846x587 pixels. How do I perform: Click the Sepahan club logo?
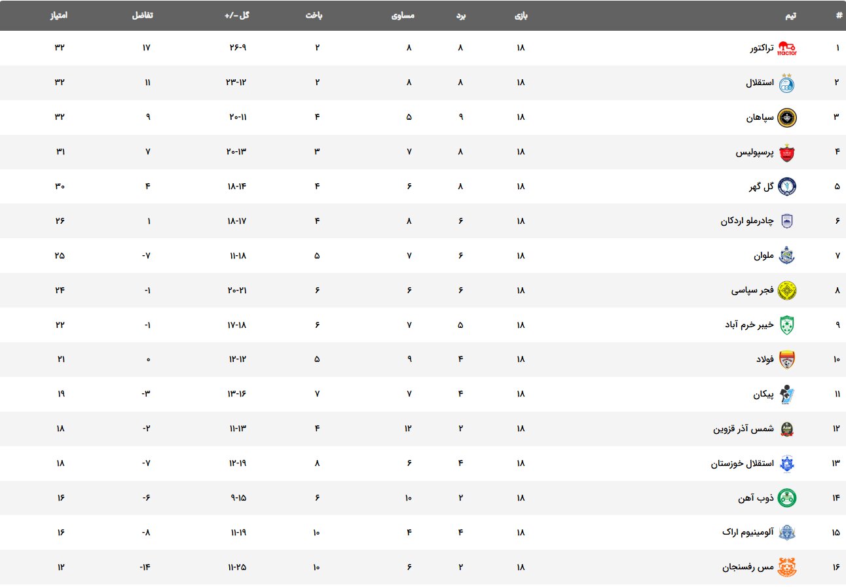pyautogui.click(x=786, y=117)
